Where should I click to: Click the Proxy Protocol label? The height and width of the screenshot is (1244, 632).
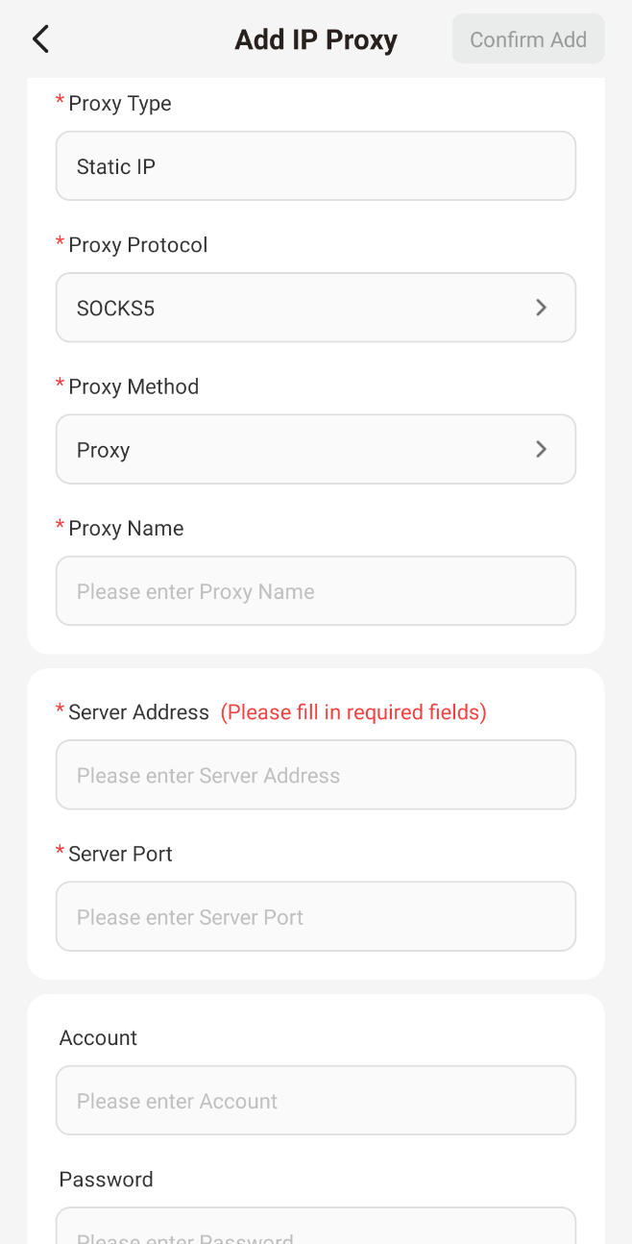click(x=137, y=245)
